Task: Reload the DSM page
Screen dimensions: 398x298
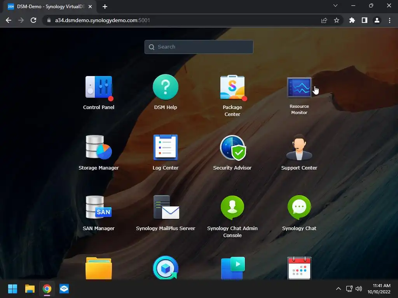Action: pos(33,20)
